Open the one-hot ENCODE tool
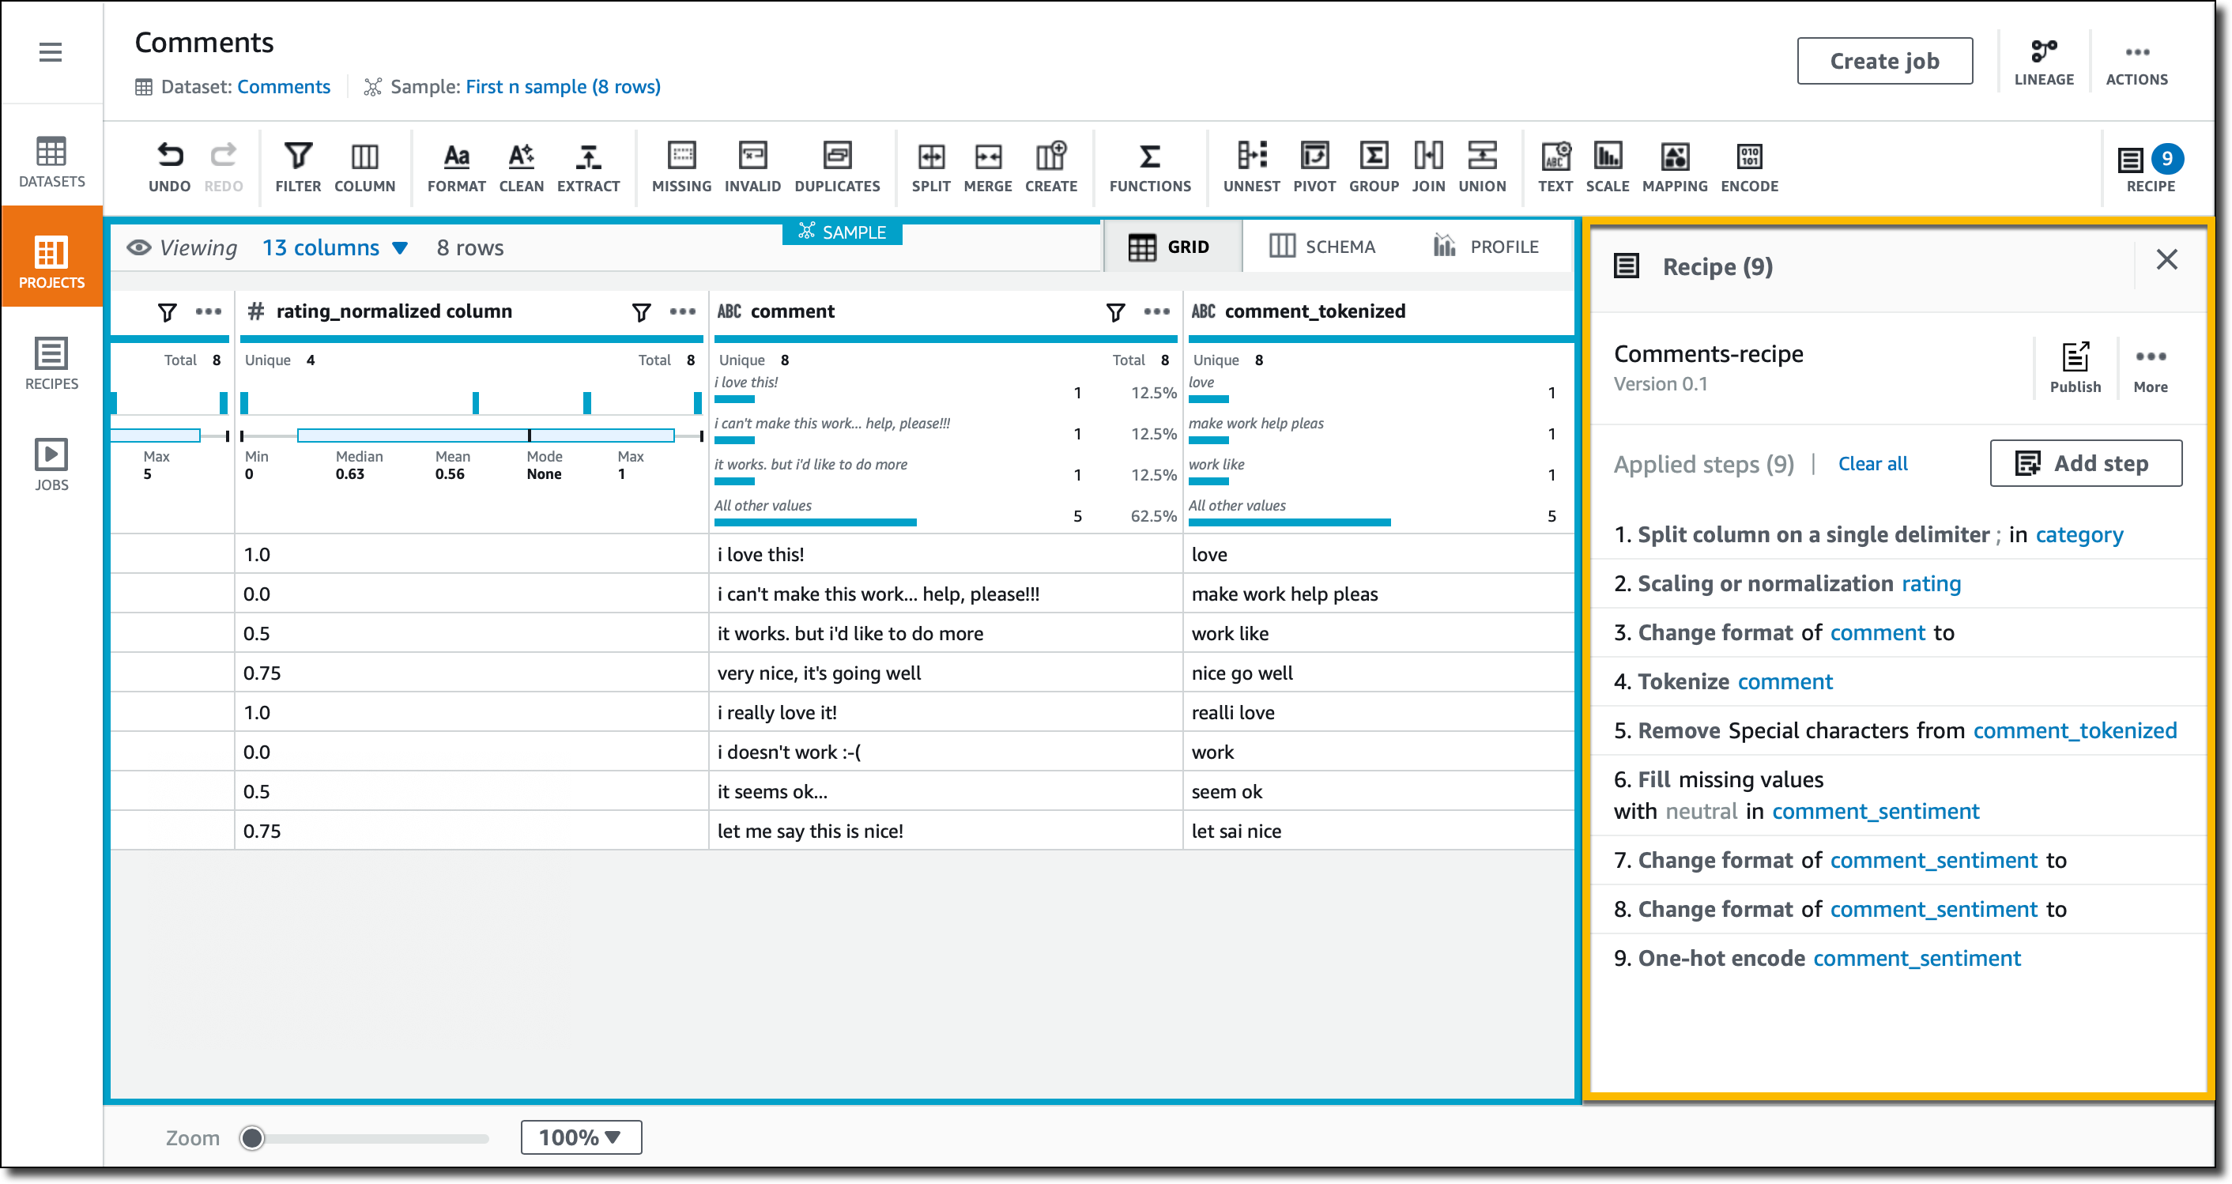 [1748, 167]
